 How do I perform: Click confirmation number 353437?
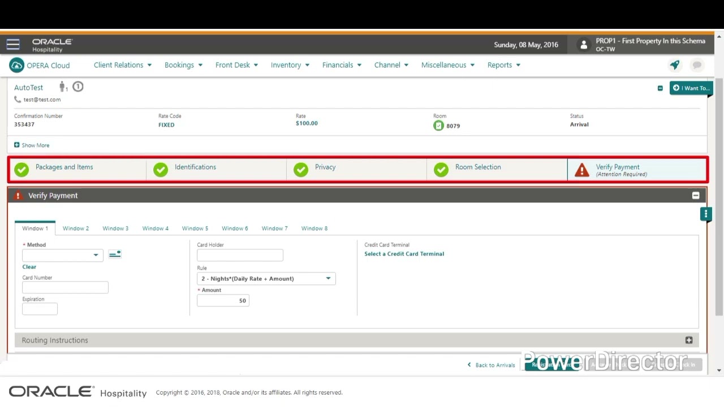point(24,124)
